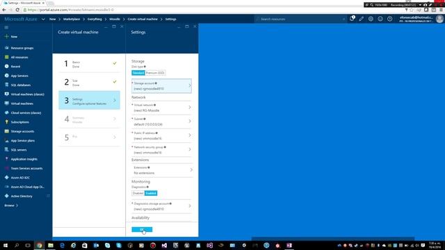Open Azure AD B2C in the sidebar

coord(20,178)
